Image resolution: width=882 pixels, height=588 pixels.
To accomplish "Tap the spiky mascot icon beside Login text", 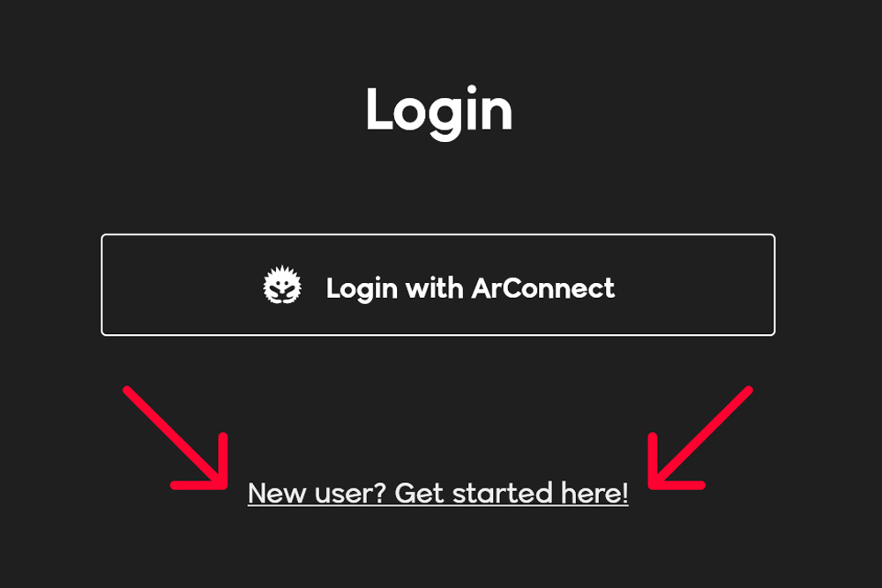I will click(x=282, y=286).
